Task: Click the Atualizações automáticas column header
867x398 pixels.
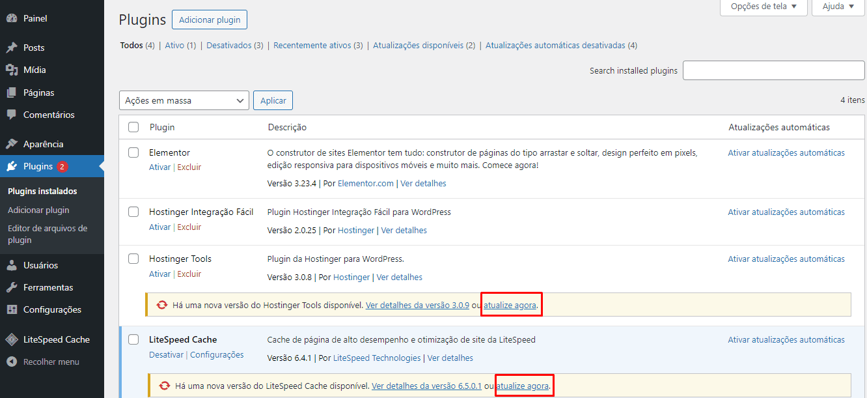Action: click(x=779, y=127)
